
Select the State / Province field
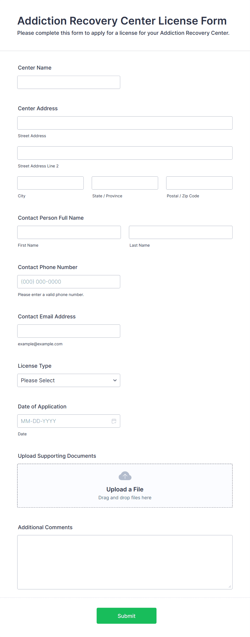pos(125,183)
